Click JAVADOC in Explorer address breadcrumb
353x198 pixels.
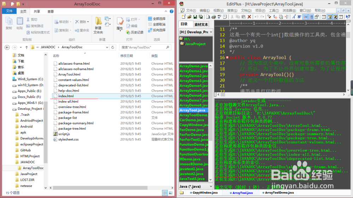pos(48,47)
